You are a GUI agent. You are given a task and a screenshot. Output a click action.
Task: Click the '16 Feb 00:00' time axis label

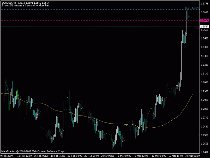[41, 156]
